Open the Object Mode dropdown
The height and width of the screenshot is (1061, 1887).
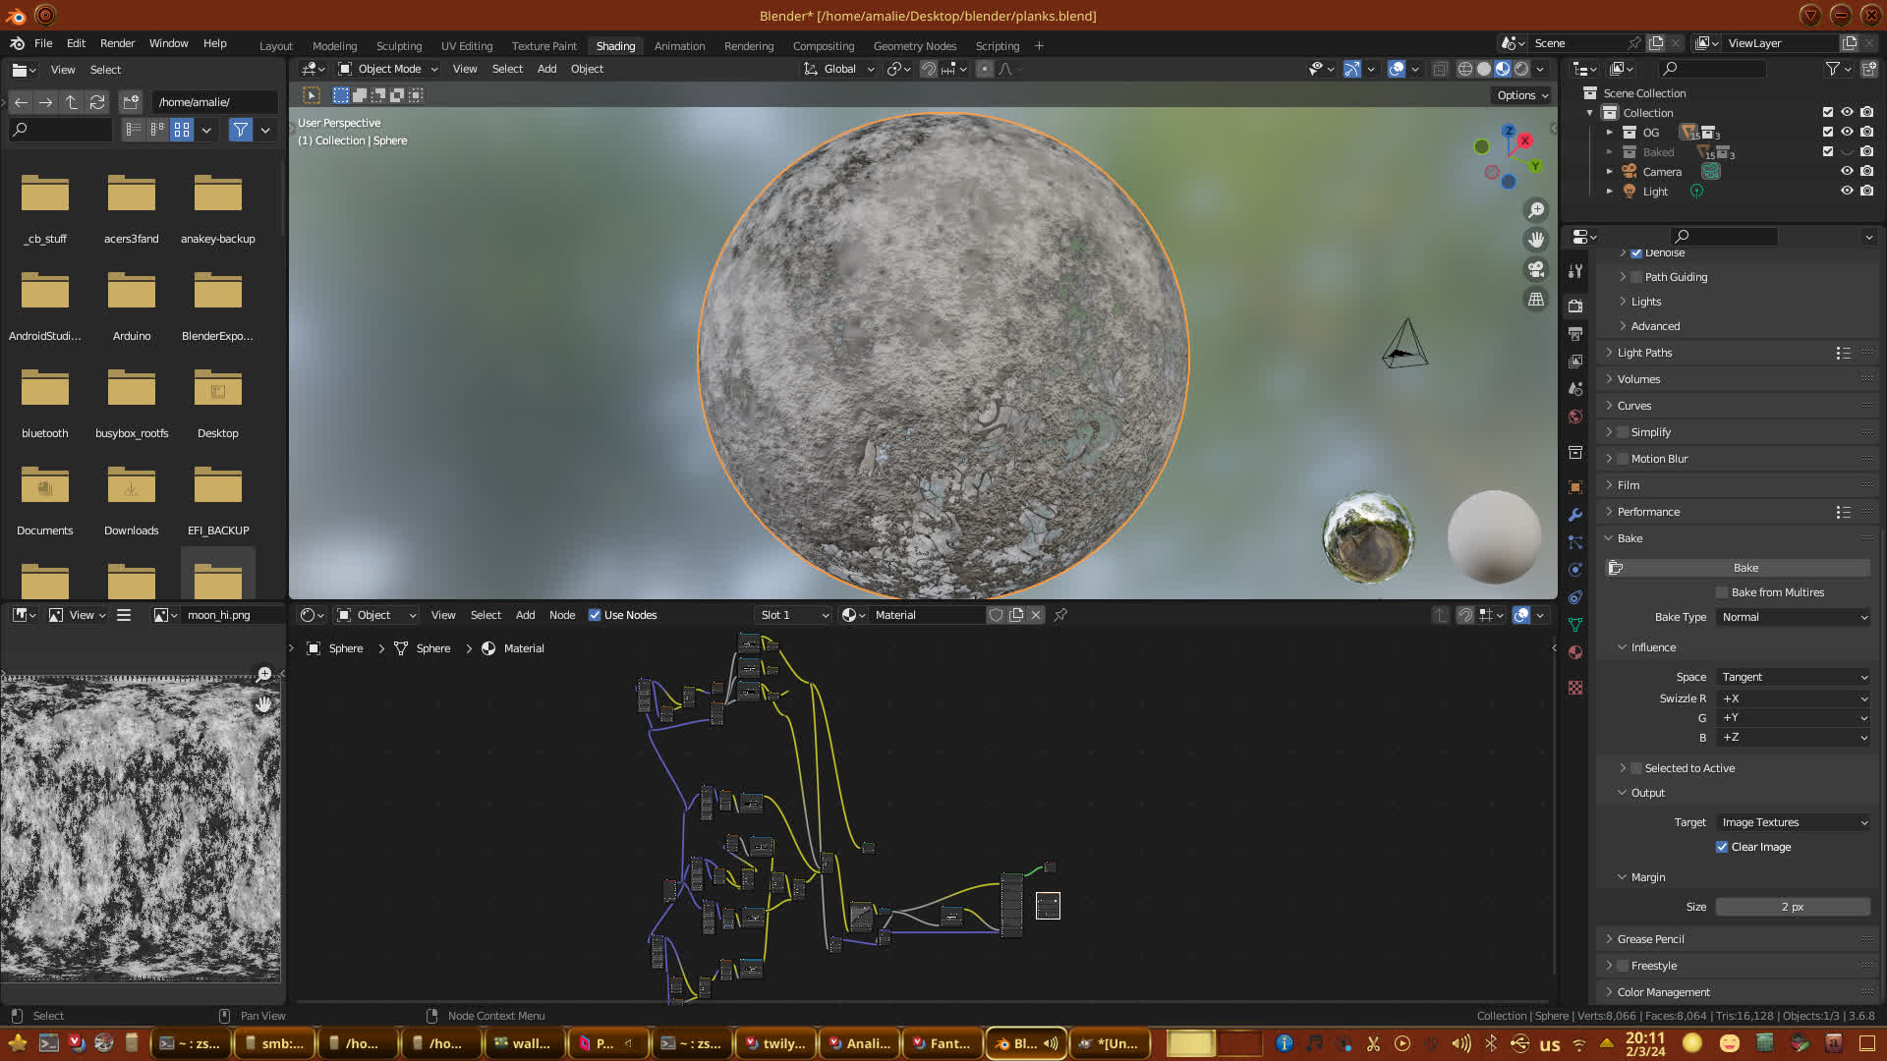click(388, 69)
